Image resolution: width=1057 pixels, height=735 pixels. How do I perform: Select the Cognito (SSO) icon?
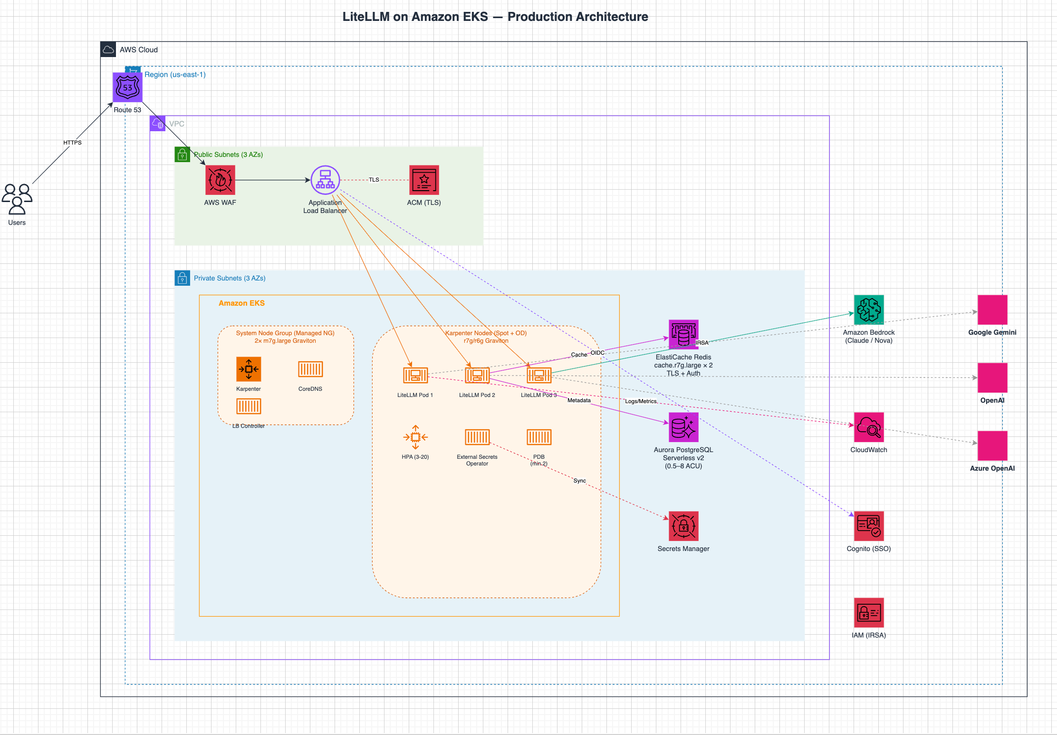coord(869,526)
